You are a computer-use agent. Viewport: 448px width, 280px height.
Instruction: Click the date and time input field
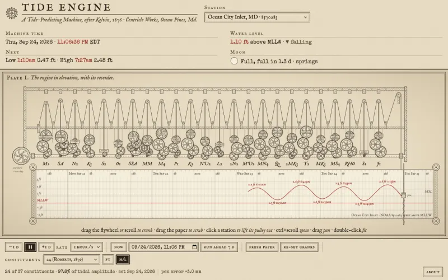tap(164, 247)
